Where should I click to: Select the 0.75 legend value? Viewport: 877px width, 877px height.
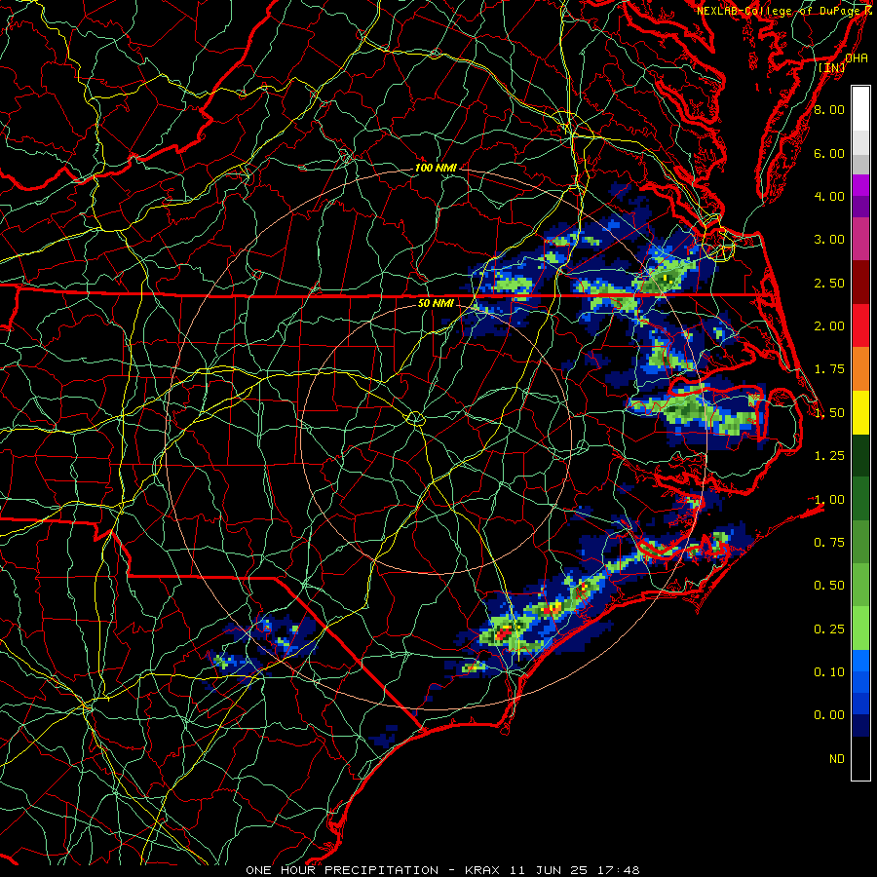coord(829,543)
